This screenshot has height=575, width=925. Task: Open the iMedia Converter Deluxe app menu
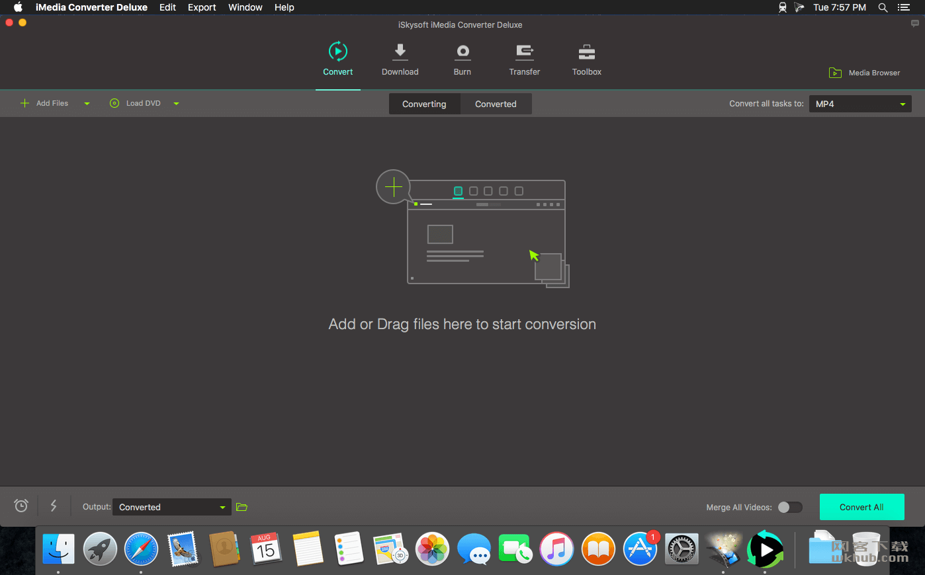[x=91, y=7]
